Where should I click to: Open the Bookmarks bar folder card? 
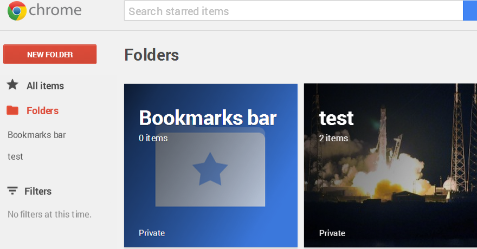coord(211,166)
